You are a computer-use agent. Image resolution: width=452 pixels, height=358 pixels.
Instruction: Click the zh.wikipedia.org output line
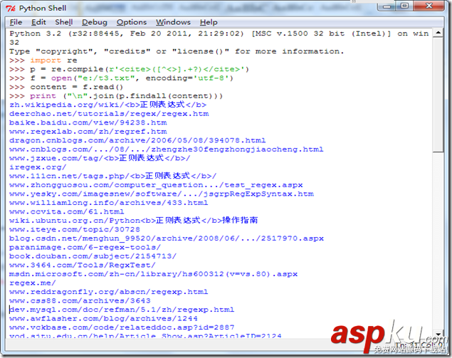click(x=107, y=105)
